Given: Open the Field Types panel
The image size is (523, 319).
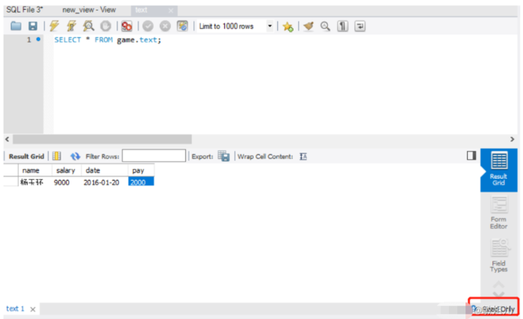Looking at the screenshot, I should (x=498, y=256).
